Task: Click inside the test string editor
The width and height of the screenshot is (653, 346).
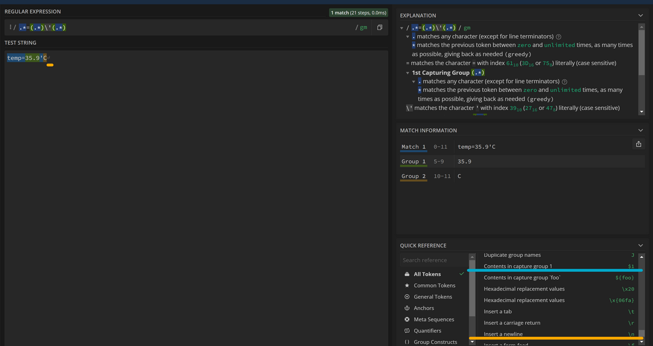Action: [196, 198]
